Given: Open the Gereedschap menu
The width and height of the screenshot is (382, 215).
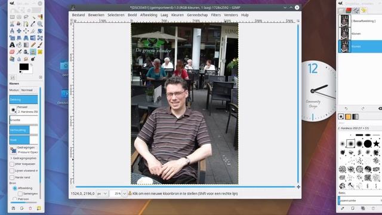Looking at the screenshot, I should click(198, 15).
